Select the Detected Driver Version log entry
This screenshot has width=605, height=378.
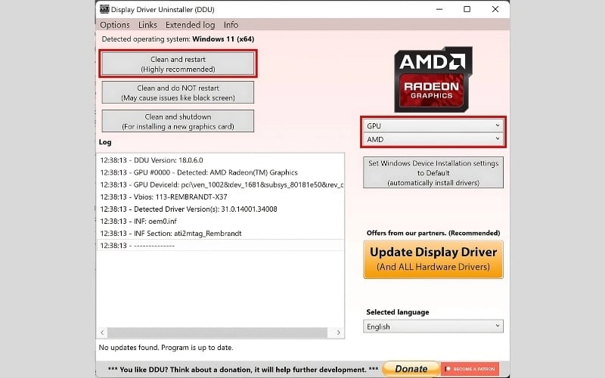[188, 209]
